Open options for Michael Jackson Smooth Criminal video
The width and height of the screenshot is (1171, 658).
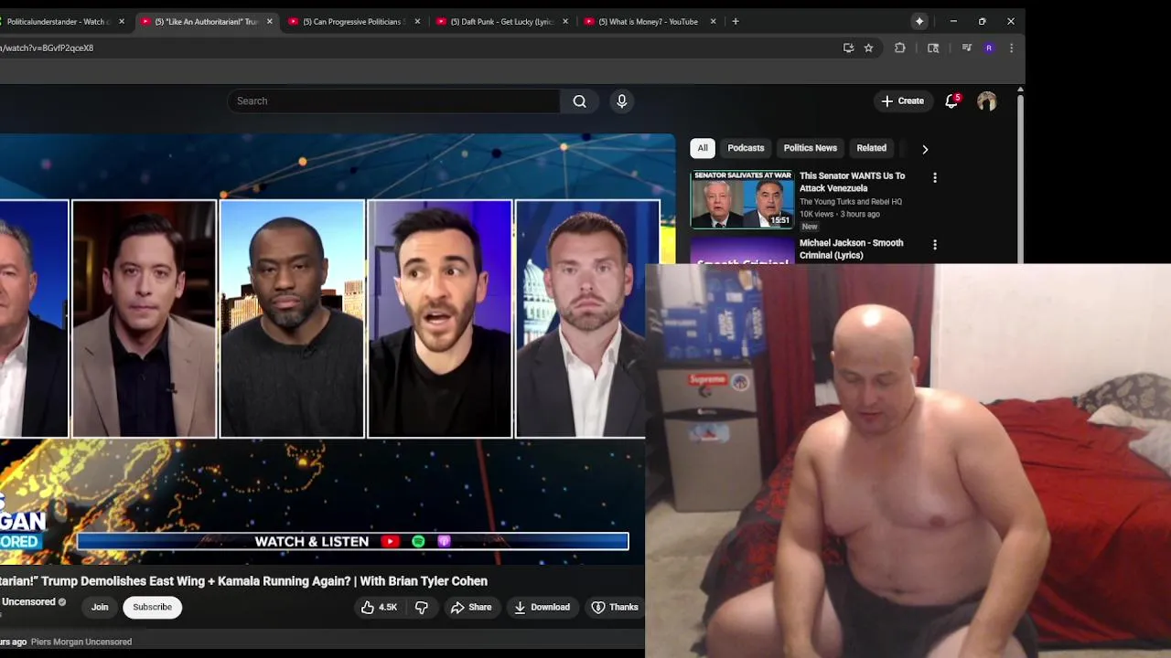pyautogui.click(x=935, y=245)
